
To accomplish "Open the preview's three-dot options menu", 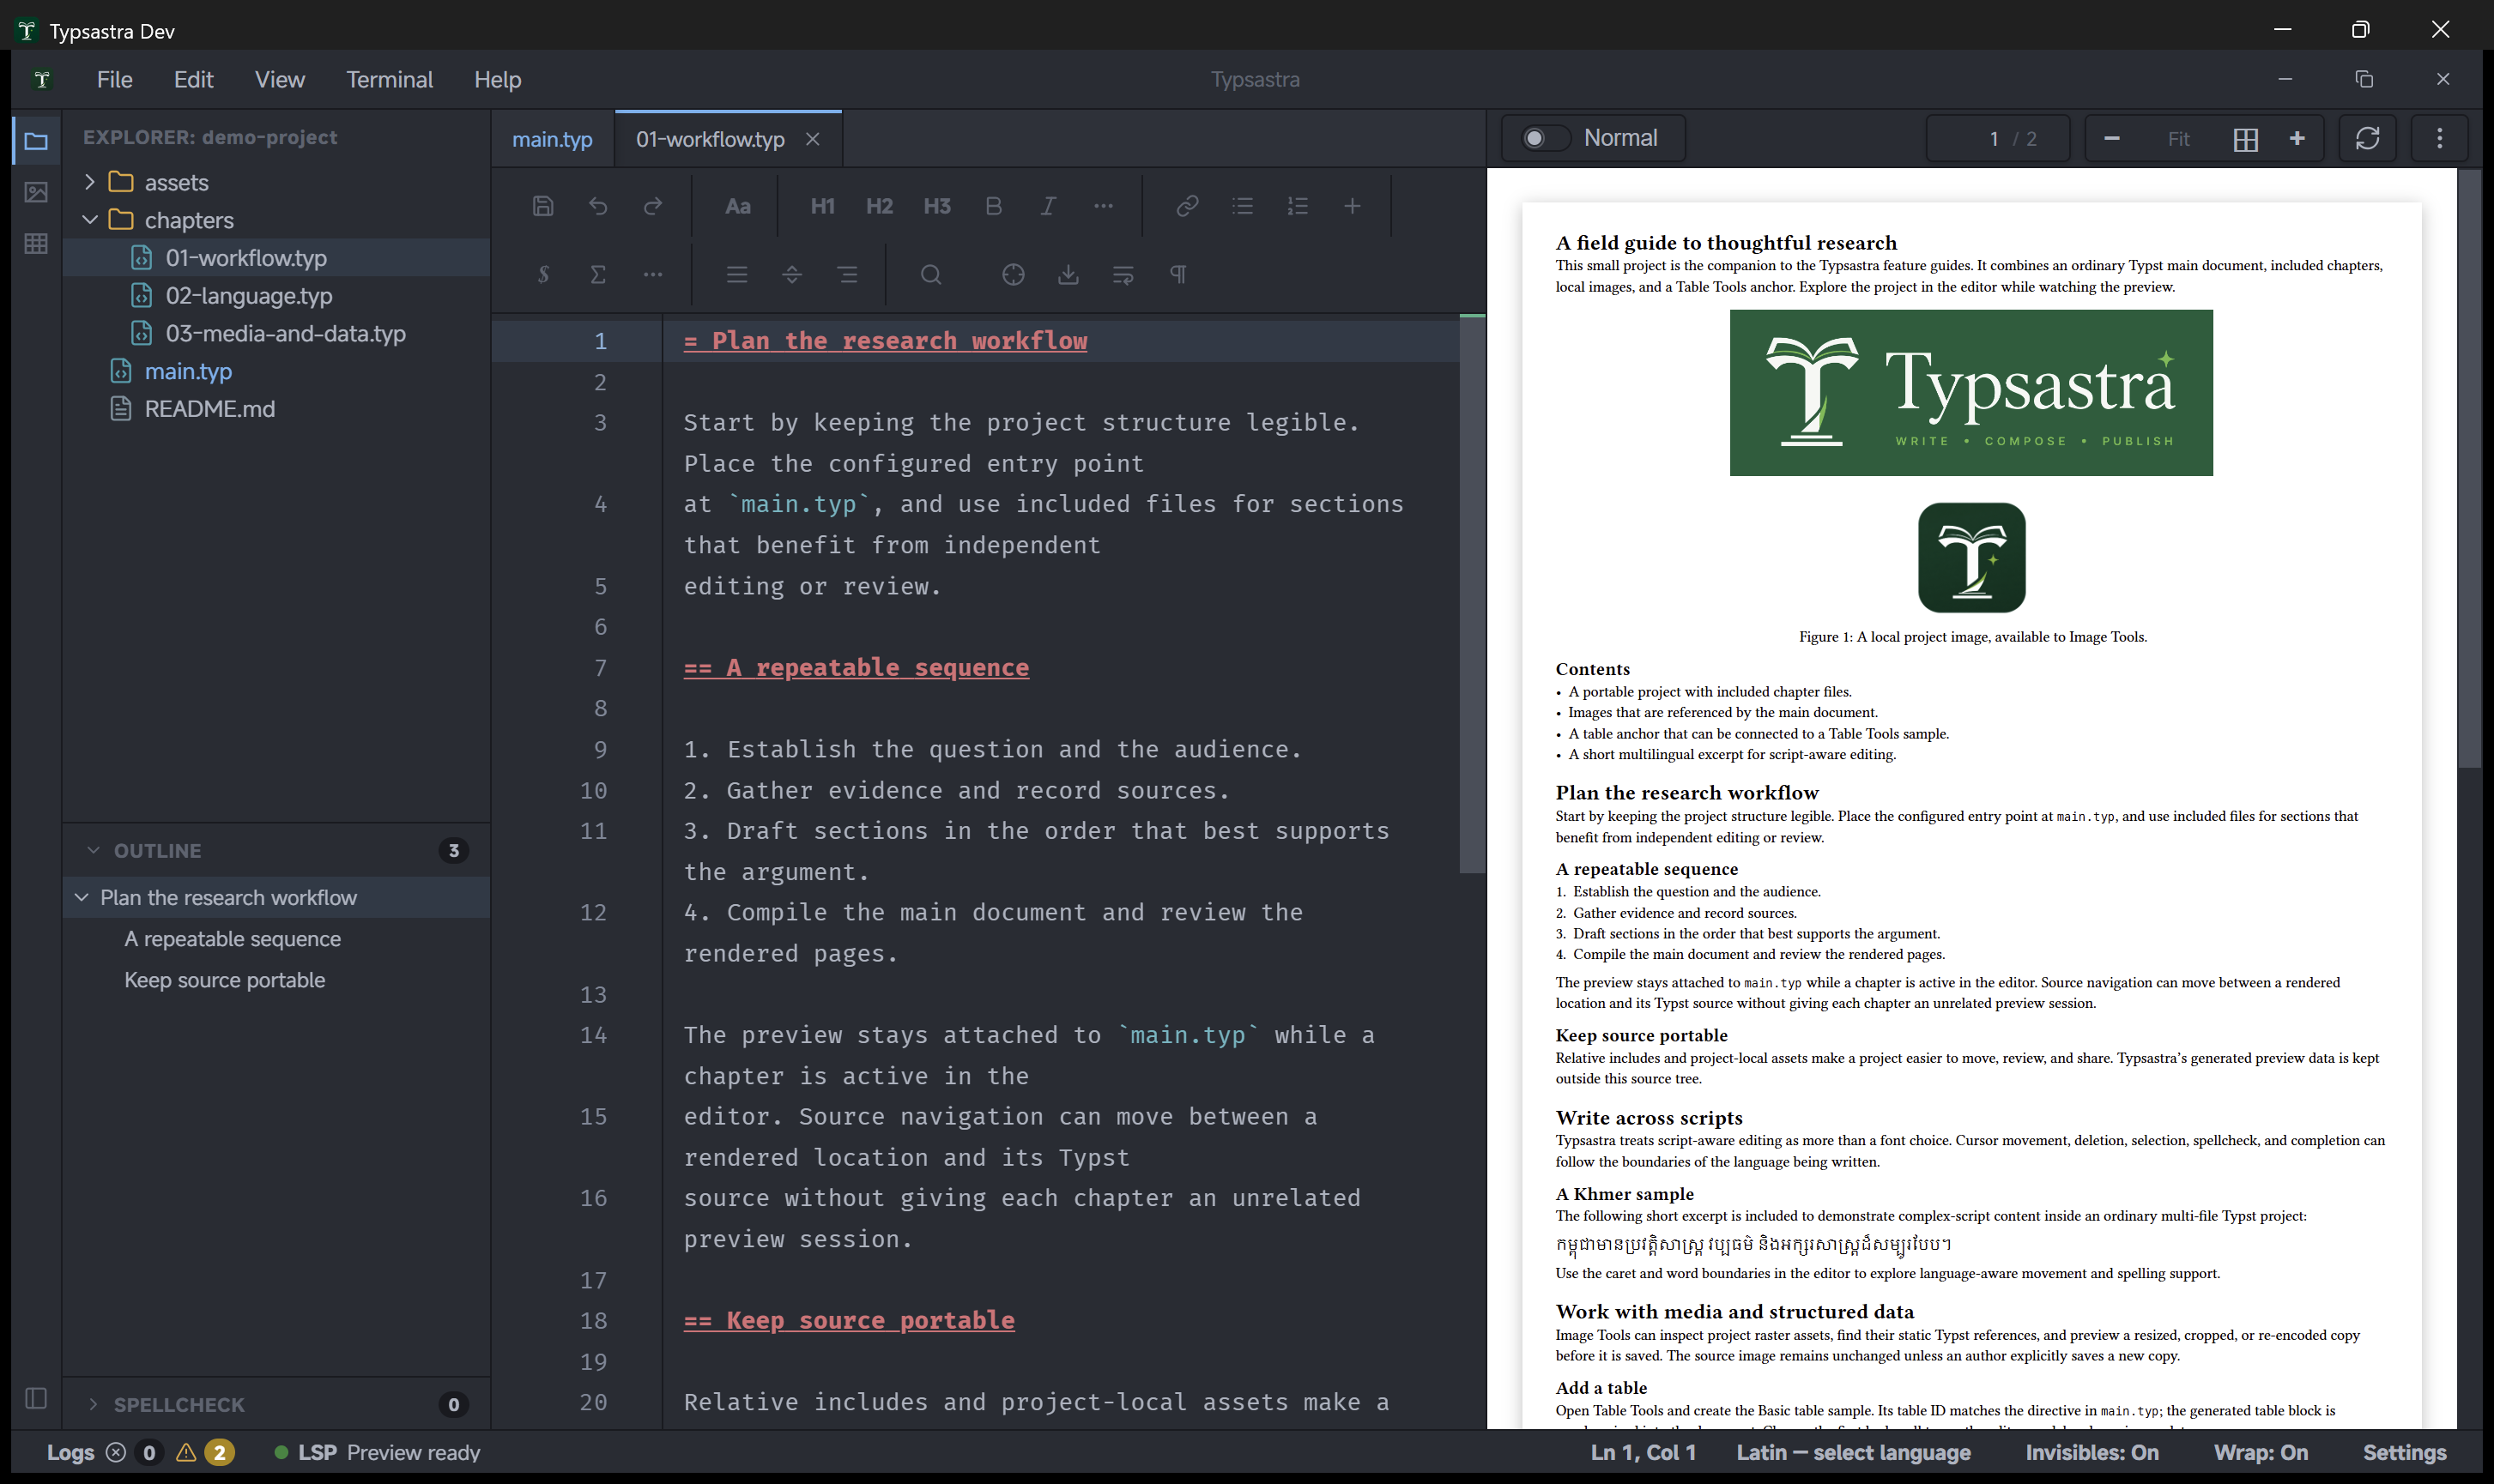I will pos(2440,138).
